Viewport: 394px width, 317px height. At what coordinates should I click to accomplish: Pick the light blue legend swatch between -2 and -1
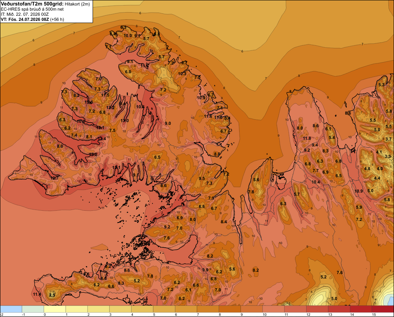pyautogui.click(x=11, y=309)
